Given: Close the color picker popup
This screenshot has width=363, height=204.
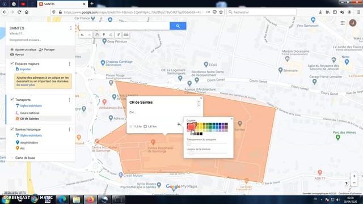Looking at the screenshot, I should coord(231,118).
